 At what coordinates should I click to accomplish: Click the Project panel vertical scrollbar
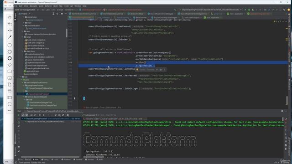[67, 33]
